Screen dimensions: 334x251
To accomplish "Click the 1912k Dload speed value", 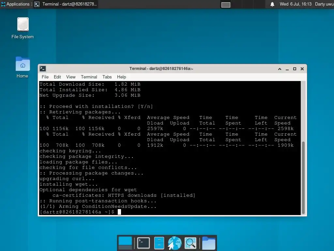I will pyautogui.click(x=155, y=145).
